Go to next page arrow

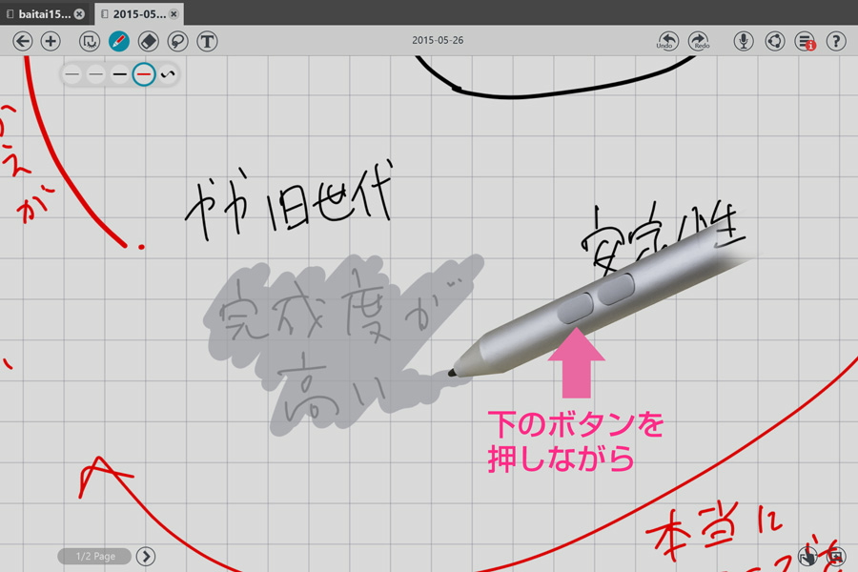tap(145, 556)
